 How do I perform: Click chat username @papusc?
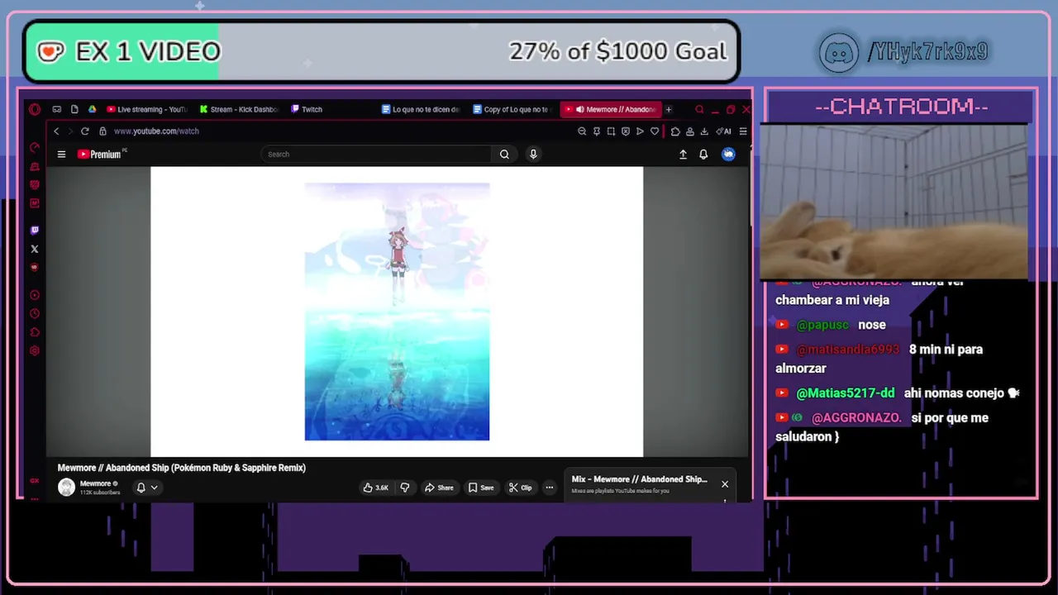(x=822, y=325)
